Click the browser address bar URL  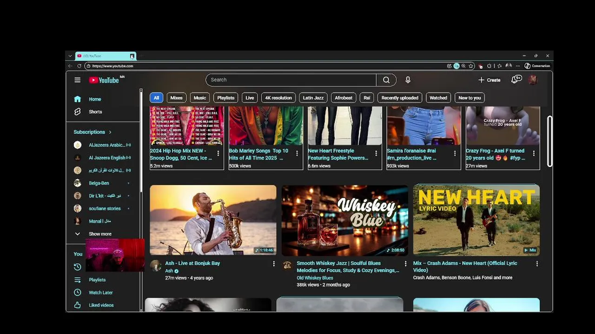pos(112,66)
